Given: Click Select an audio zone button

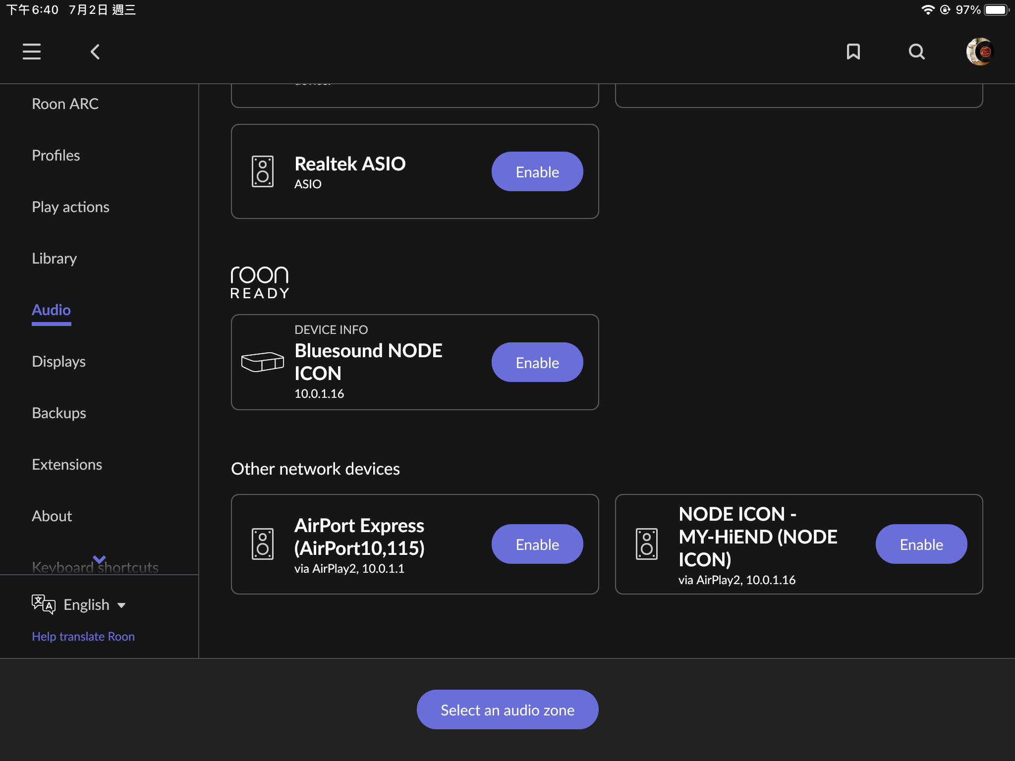Looking at the screenshot, I should coord(507,709).
